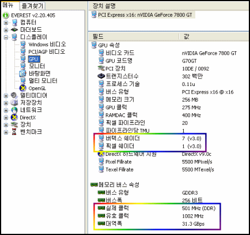Click the 바탕화면 desktop icon
Viewport: 250px width, 235px height.
(x=22, y=73)
